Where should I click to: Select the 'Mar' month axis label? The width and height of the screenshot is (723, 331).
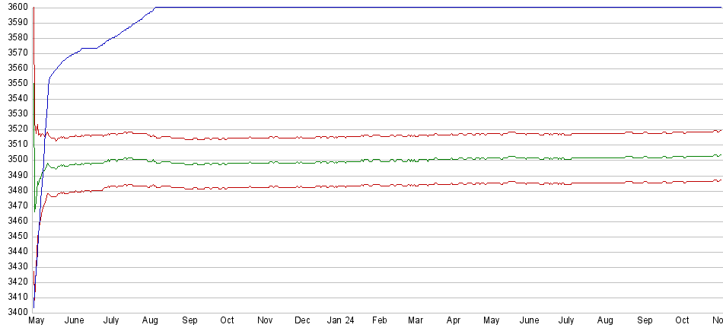[416, 321]
